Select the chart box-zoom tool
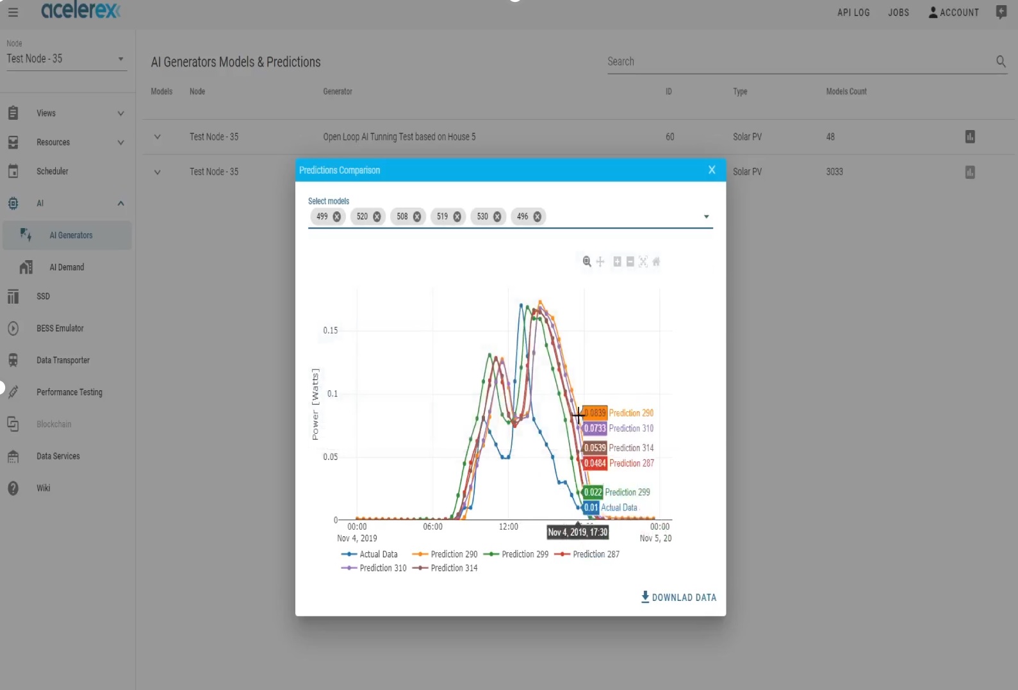The image size is (1018, 690). 587,261
